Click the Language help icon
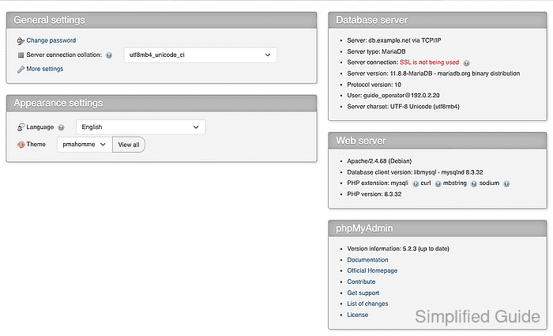Viewport: 553px width, 336px height. (x=61, y=127)
